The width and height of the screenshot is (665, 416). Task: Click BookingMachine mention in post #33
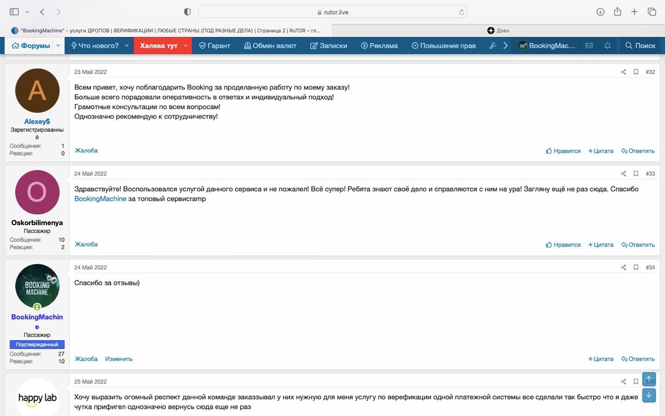(x=100, y=199)
